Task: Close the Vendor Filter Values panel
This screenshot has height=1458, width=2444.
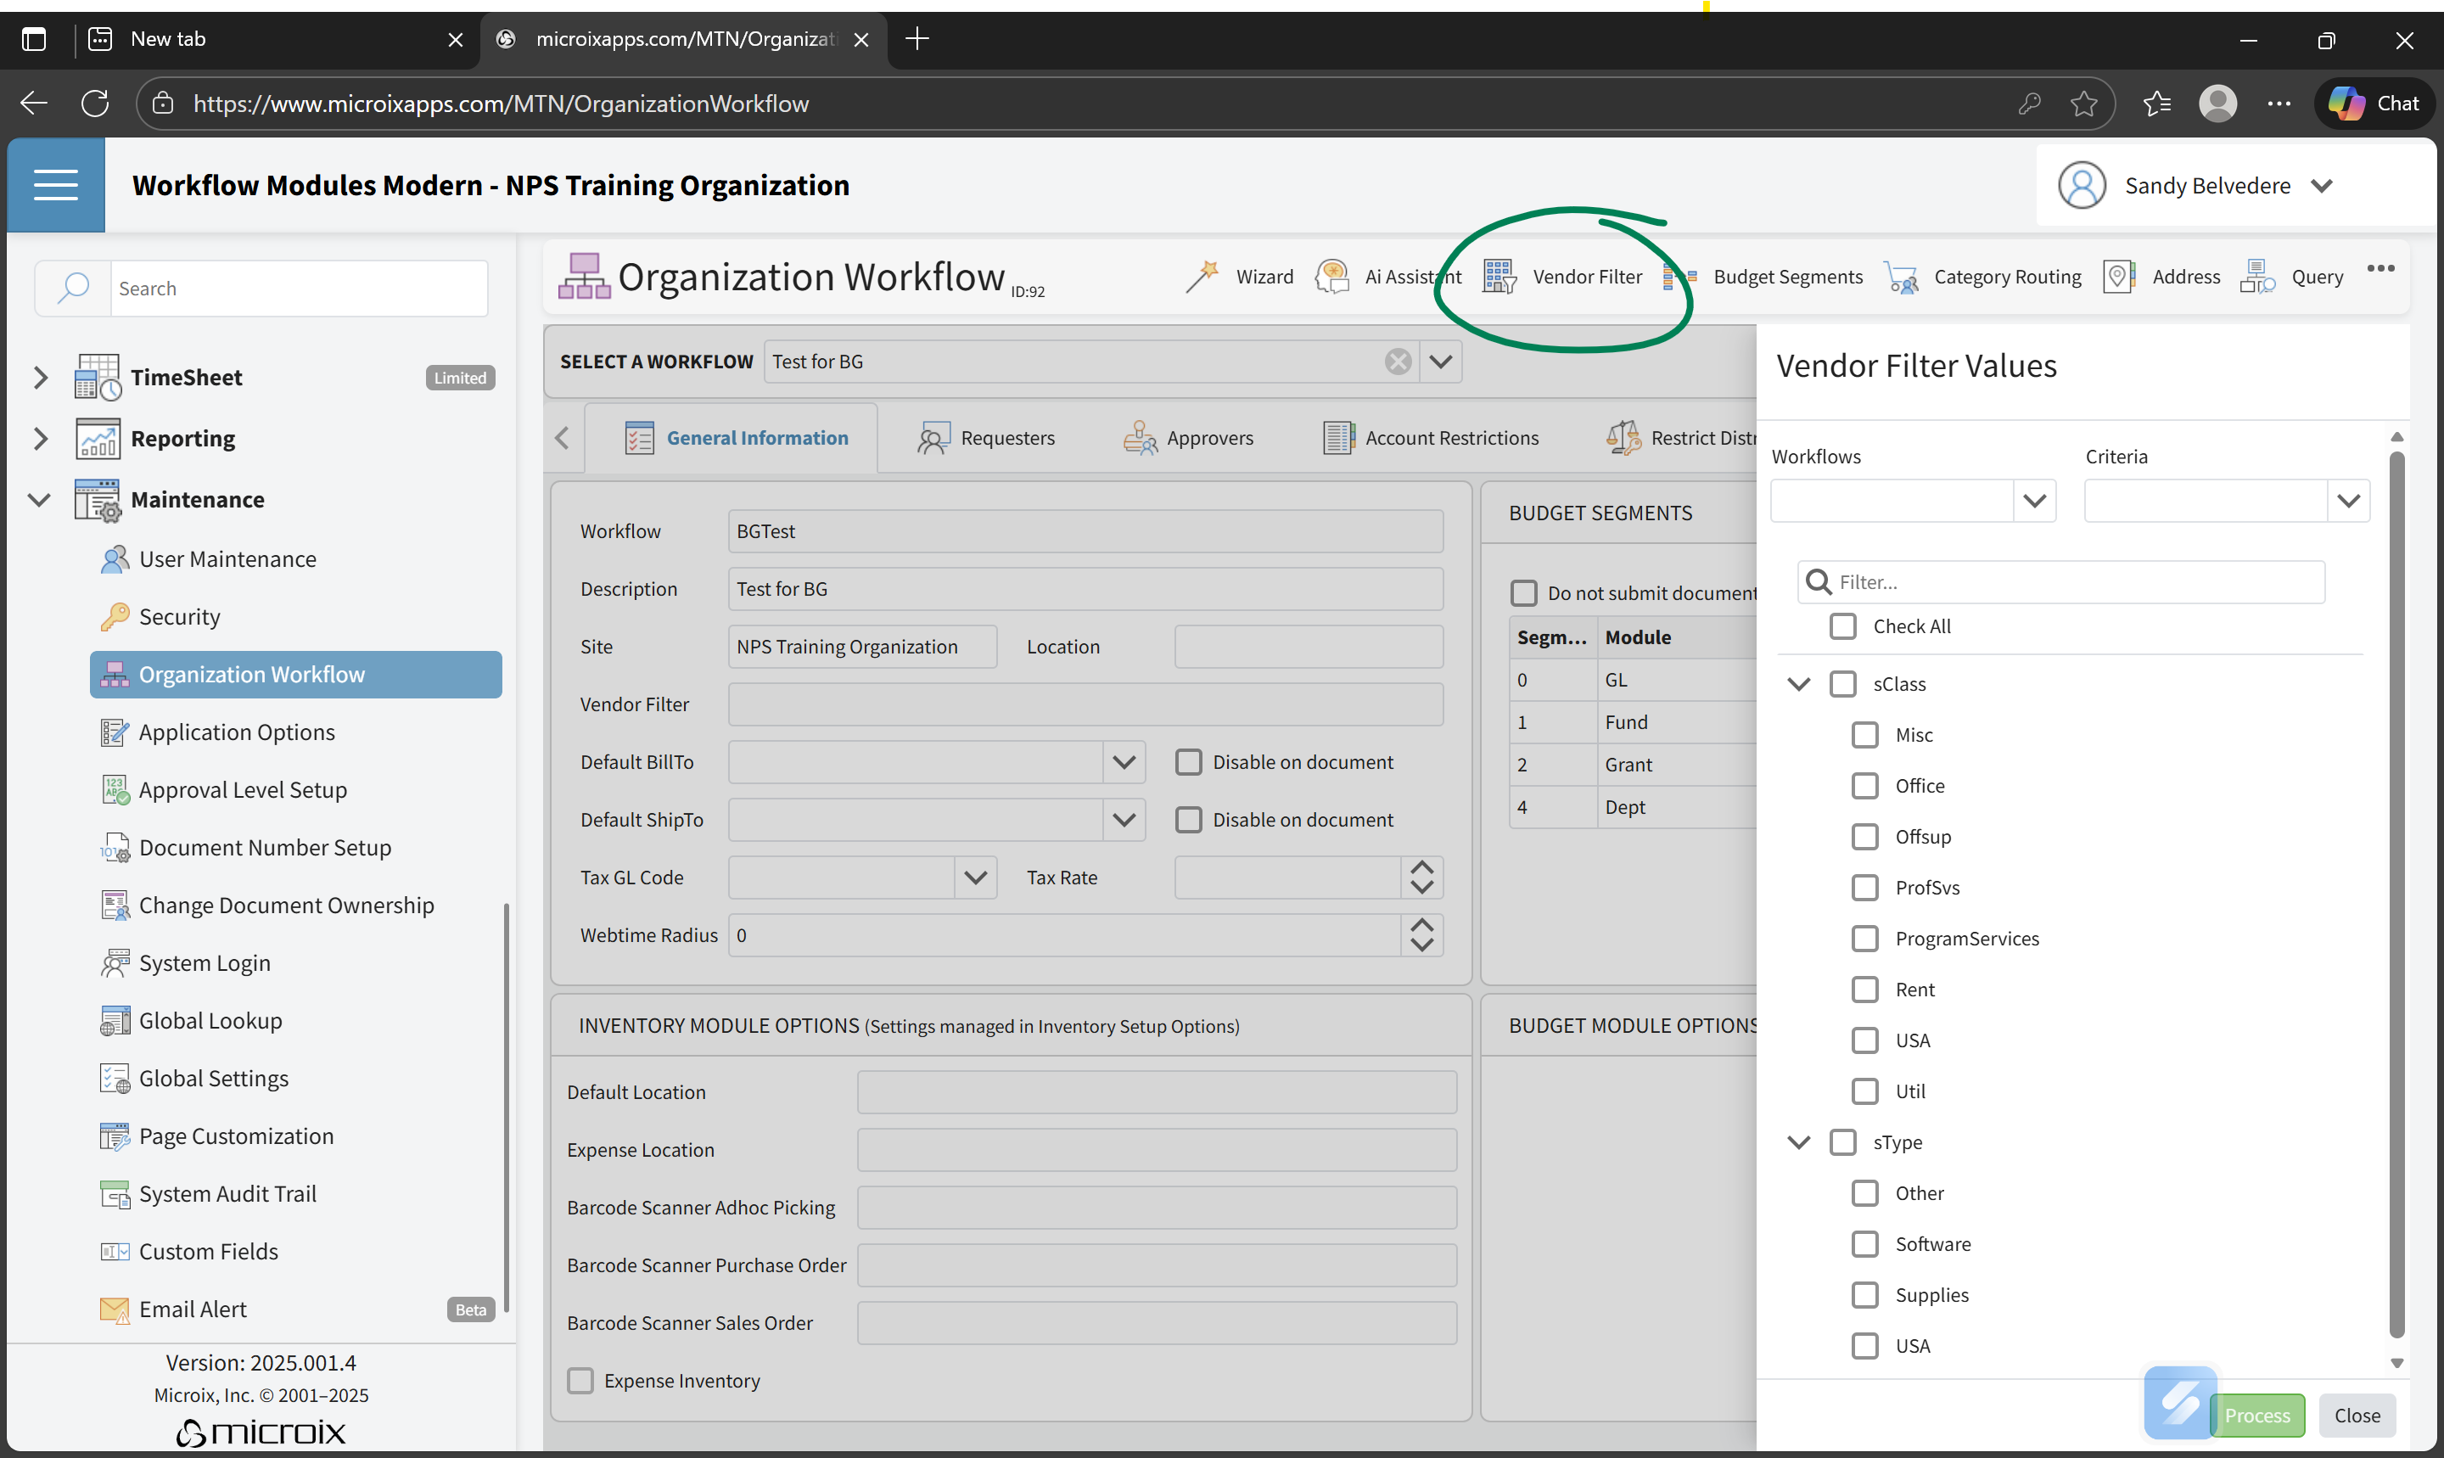Action: (x=2357, y=1416)
